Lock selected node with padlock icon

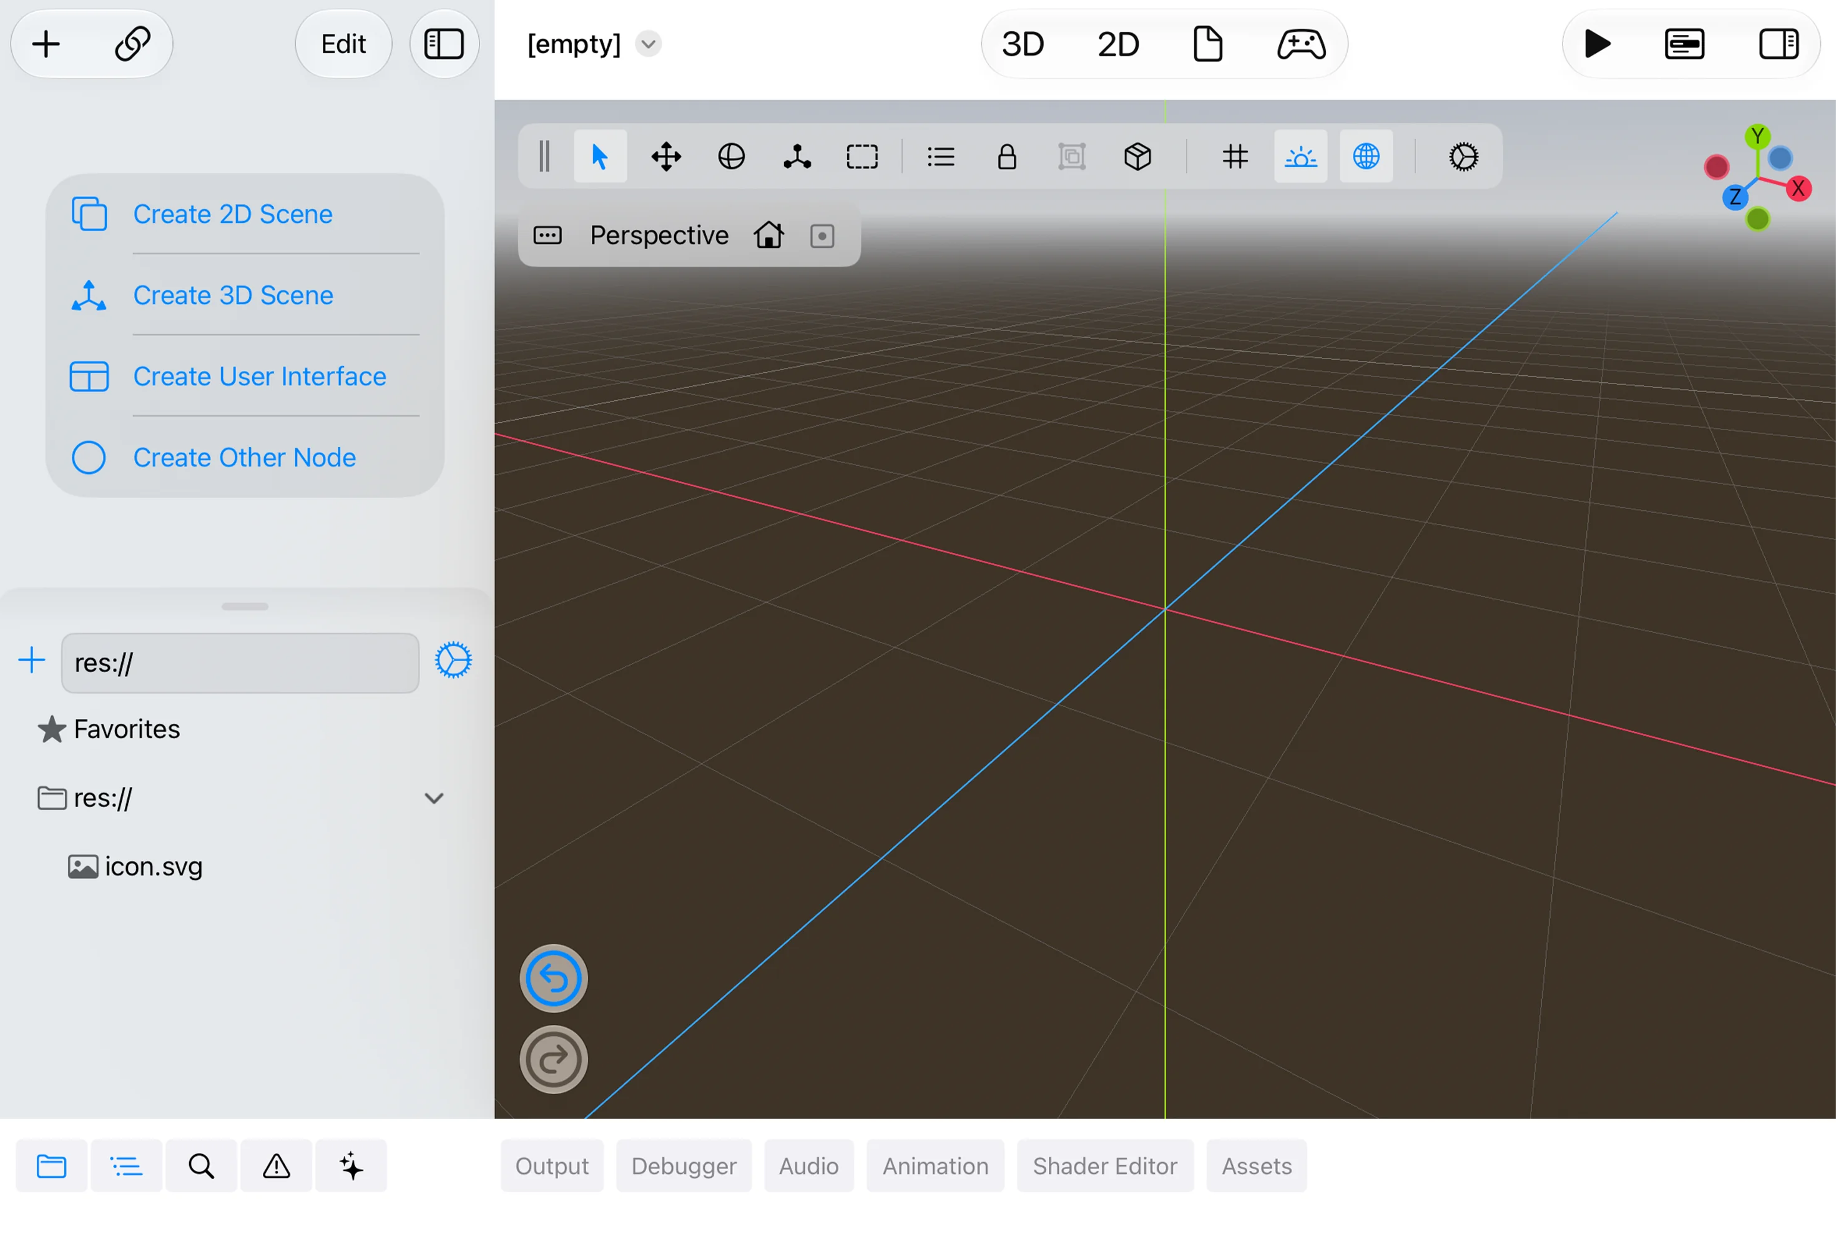[1006, 157]
